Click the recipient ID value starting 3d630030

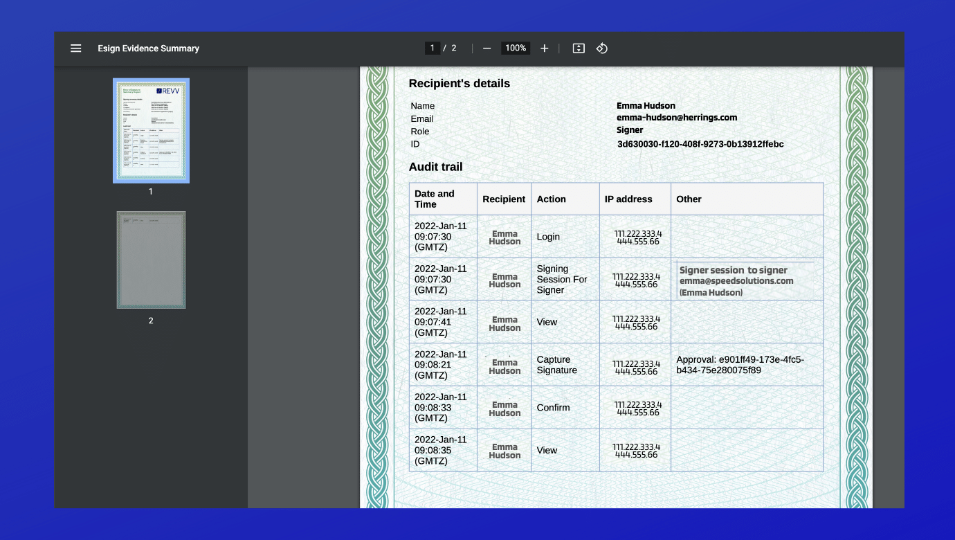[700, 144]
